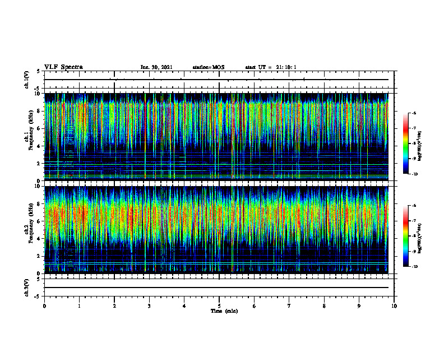Click the ch.2 colorbar '-6' scale value
444x343 pixels.
[x=414, y=206]
